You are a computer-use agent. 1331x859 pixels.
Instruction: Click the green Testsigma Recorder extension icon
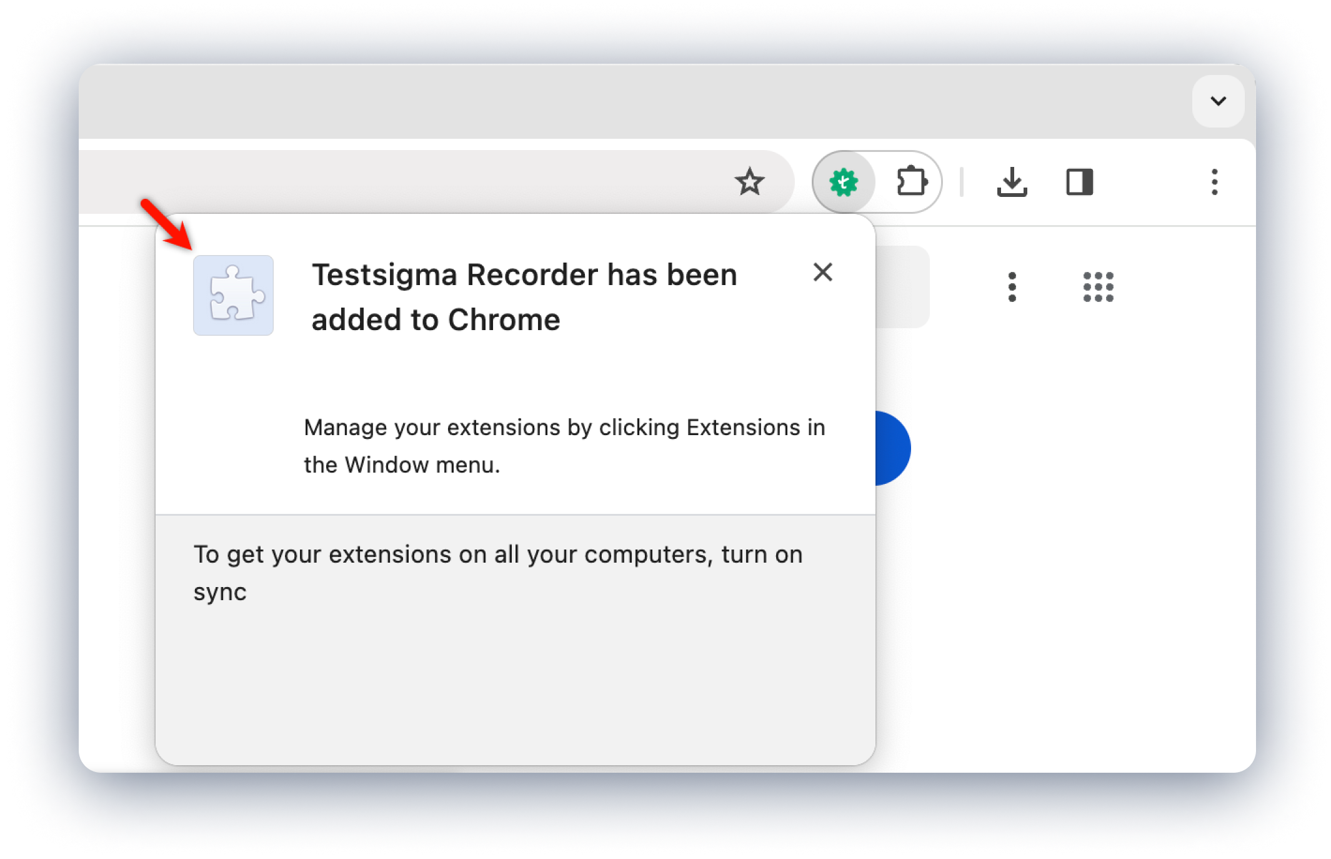coord(844,182)
